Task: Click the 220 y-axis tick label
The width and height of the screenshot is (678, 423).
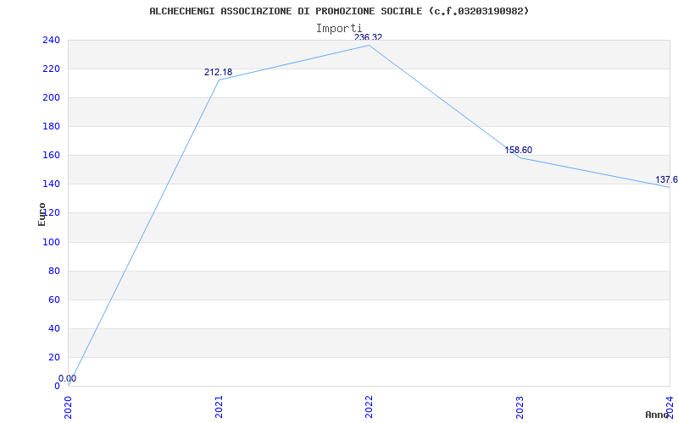Action: (51, 69)
